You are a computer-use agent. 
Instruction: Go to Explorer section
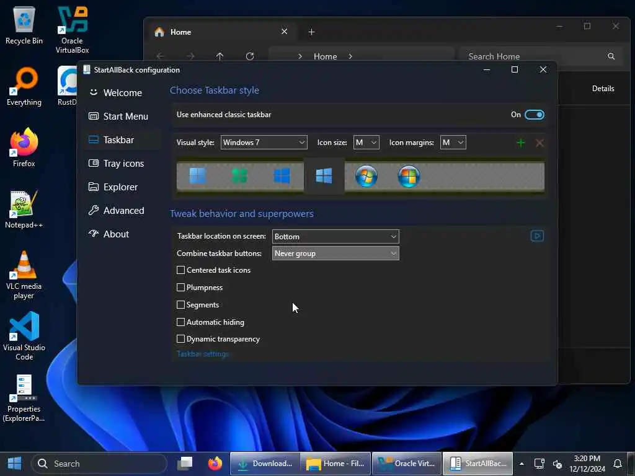click(122, 187)
